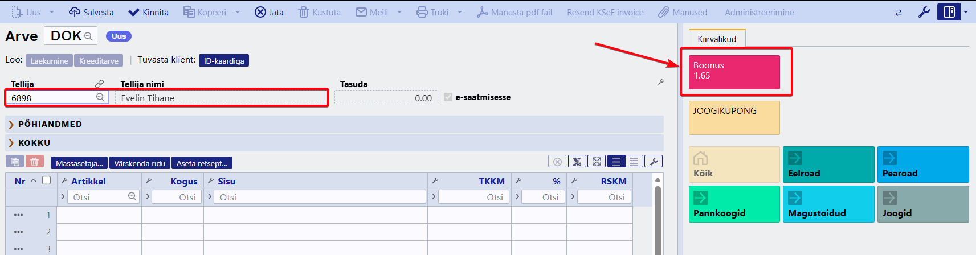Click the Salvesta cloud save icon
976x255 pixels.
tap(75, 12)
